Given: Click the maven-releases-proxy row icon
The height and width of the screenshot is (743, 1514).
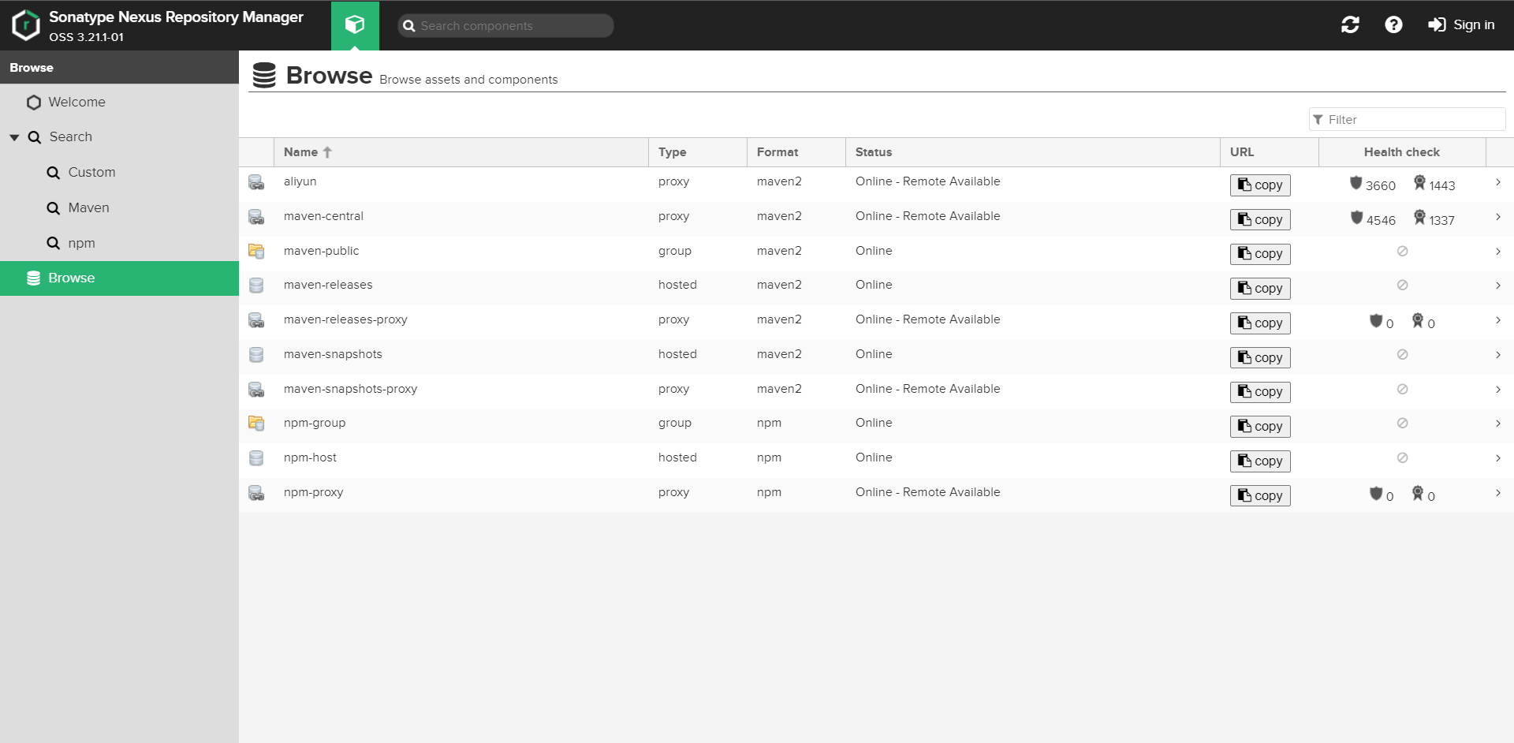Looking at the screenshot, I should coord(256,320).
